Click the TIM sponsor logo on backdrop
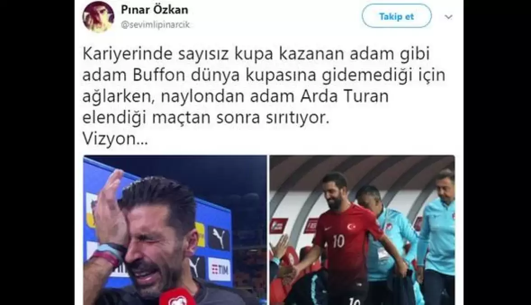This screenshot has width=531, height=305. click(220, 270)
